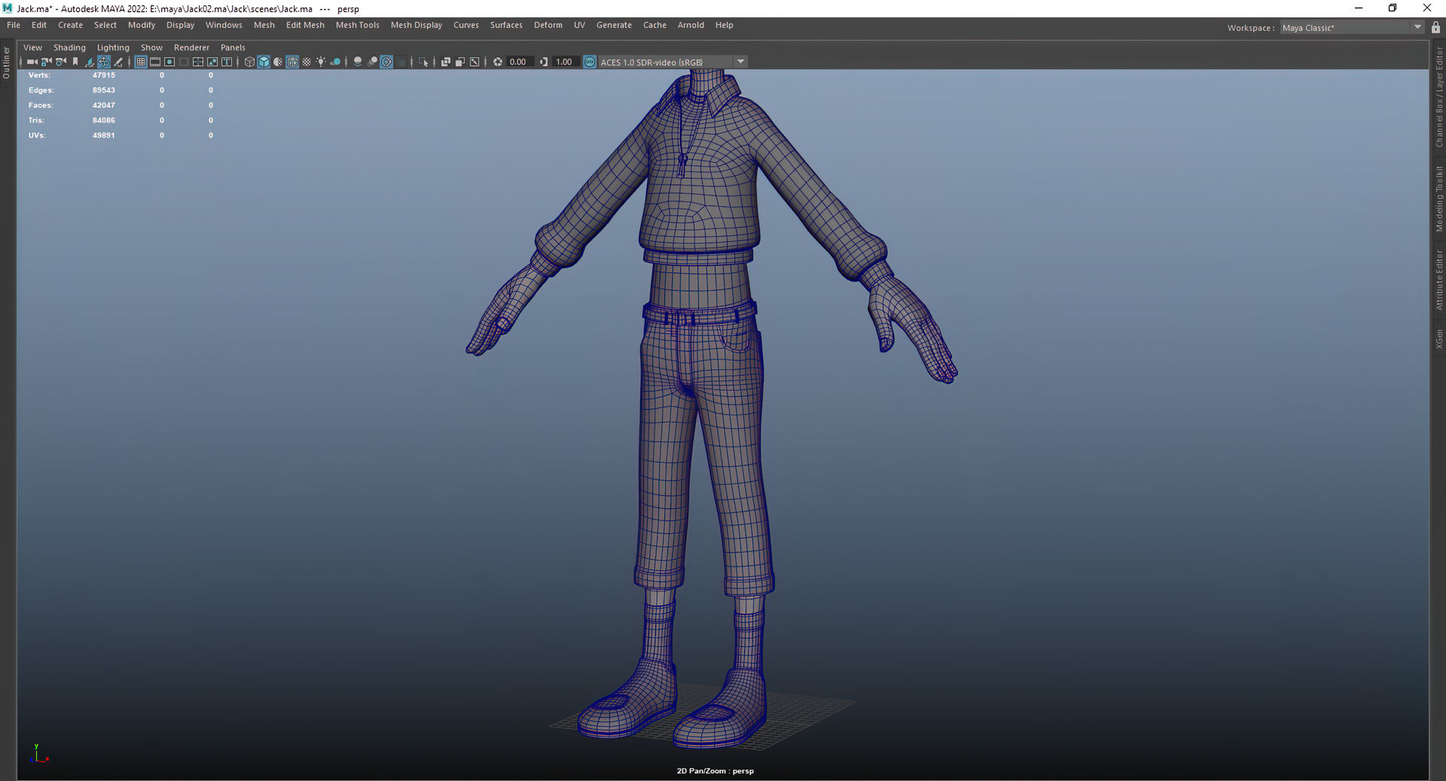Select the Grease Pencil tool icon
1446x781 pixels.
pos(118,62)
